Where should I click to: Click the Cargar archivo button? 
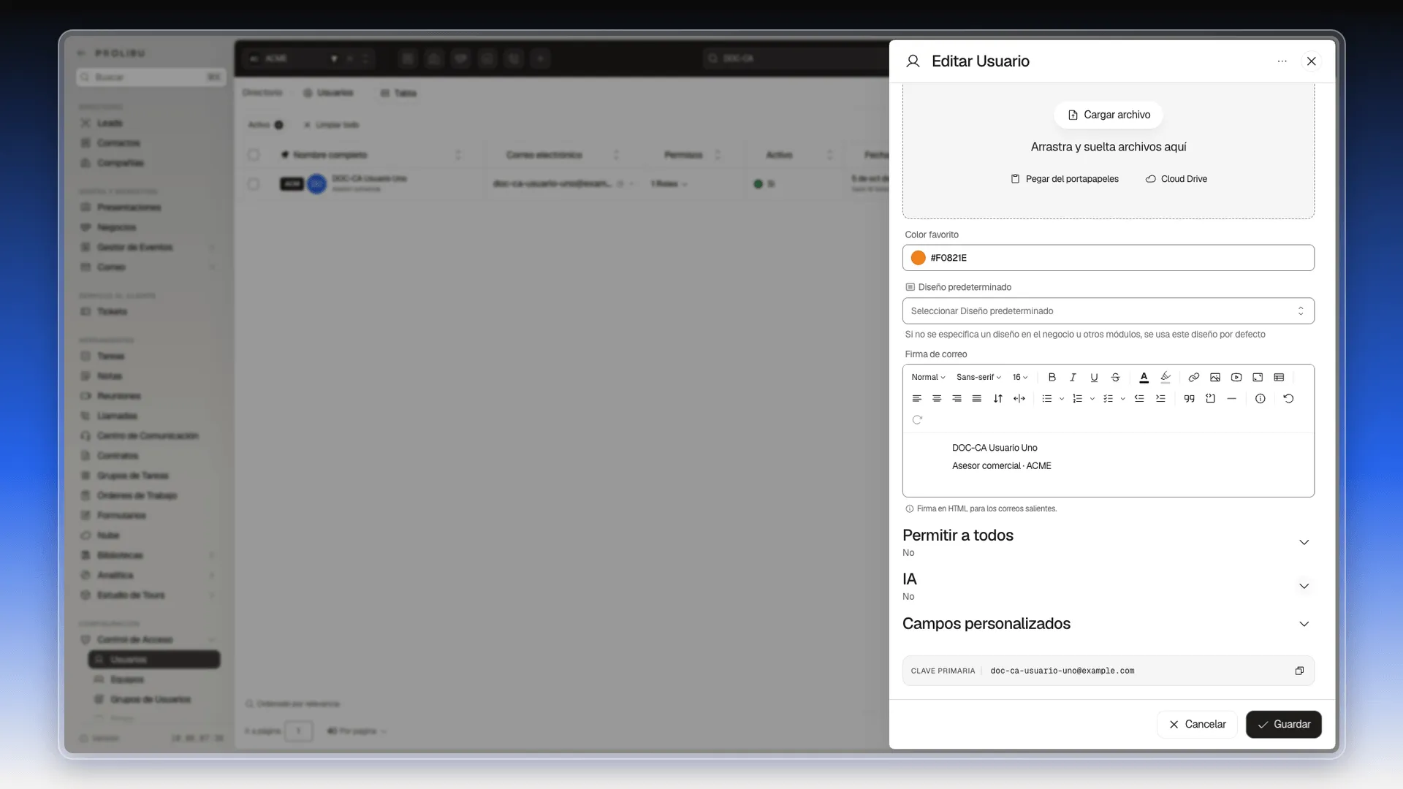coord(1109,115)
